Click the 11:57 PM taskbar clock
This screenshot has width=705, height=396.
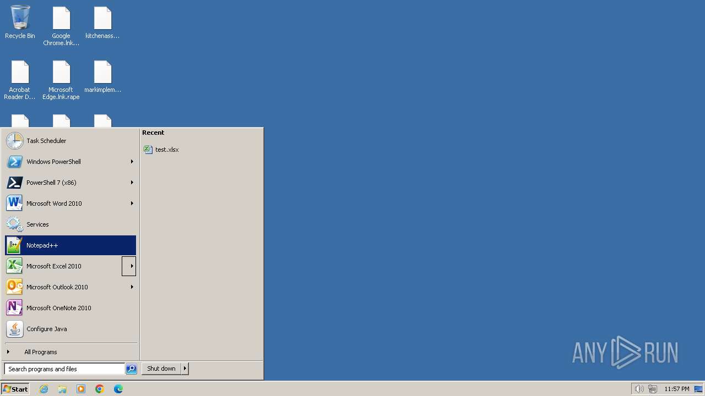[x=676, y=389]
